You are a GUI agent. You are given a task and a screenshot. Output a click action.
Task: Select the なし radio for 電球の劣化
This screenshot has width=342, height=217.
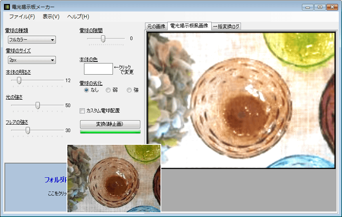(x=86, y=90)
